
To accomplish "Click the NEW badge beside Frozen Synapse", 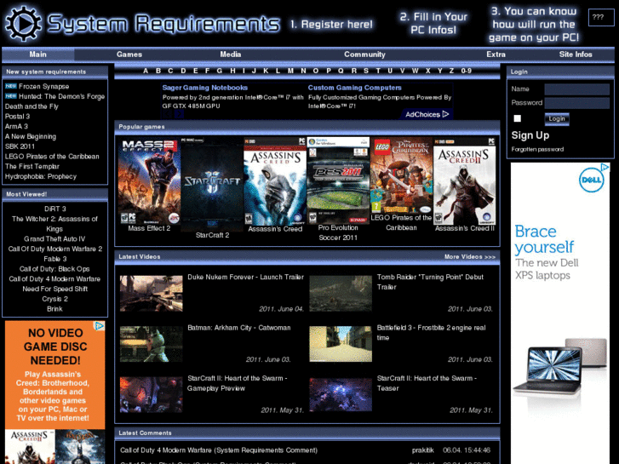I will point(11,86).
